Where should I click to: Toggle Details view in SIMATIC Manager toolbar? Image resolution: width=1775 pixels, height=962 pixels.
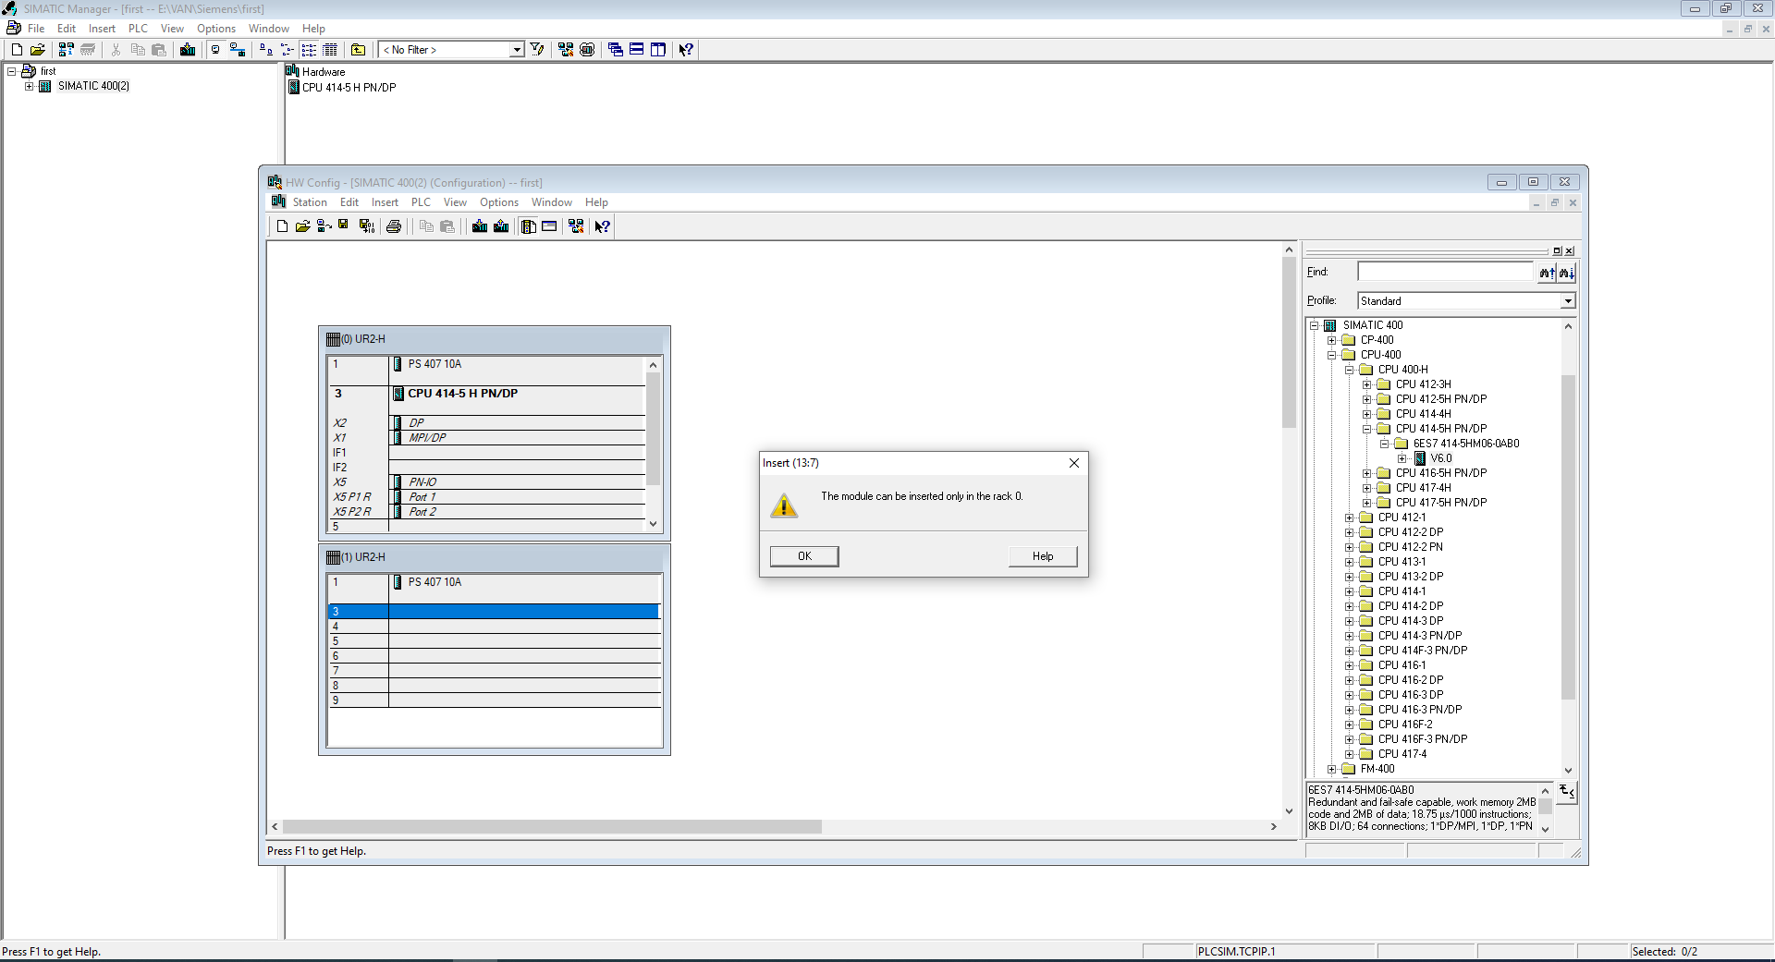(330, 50)
